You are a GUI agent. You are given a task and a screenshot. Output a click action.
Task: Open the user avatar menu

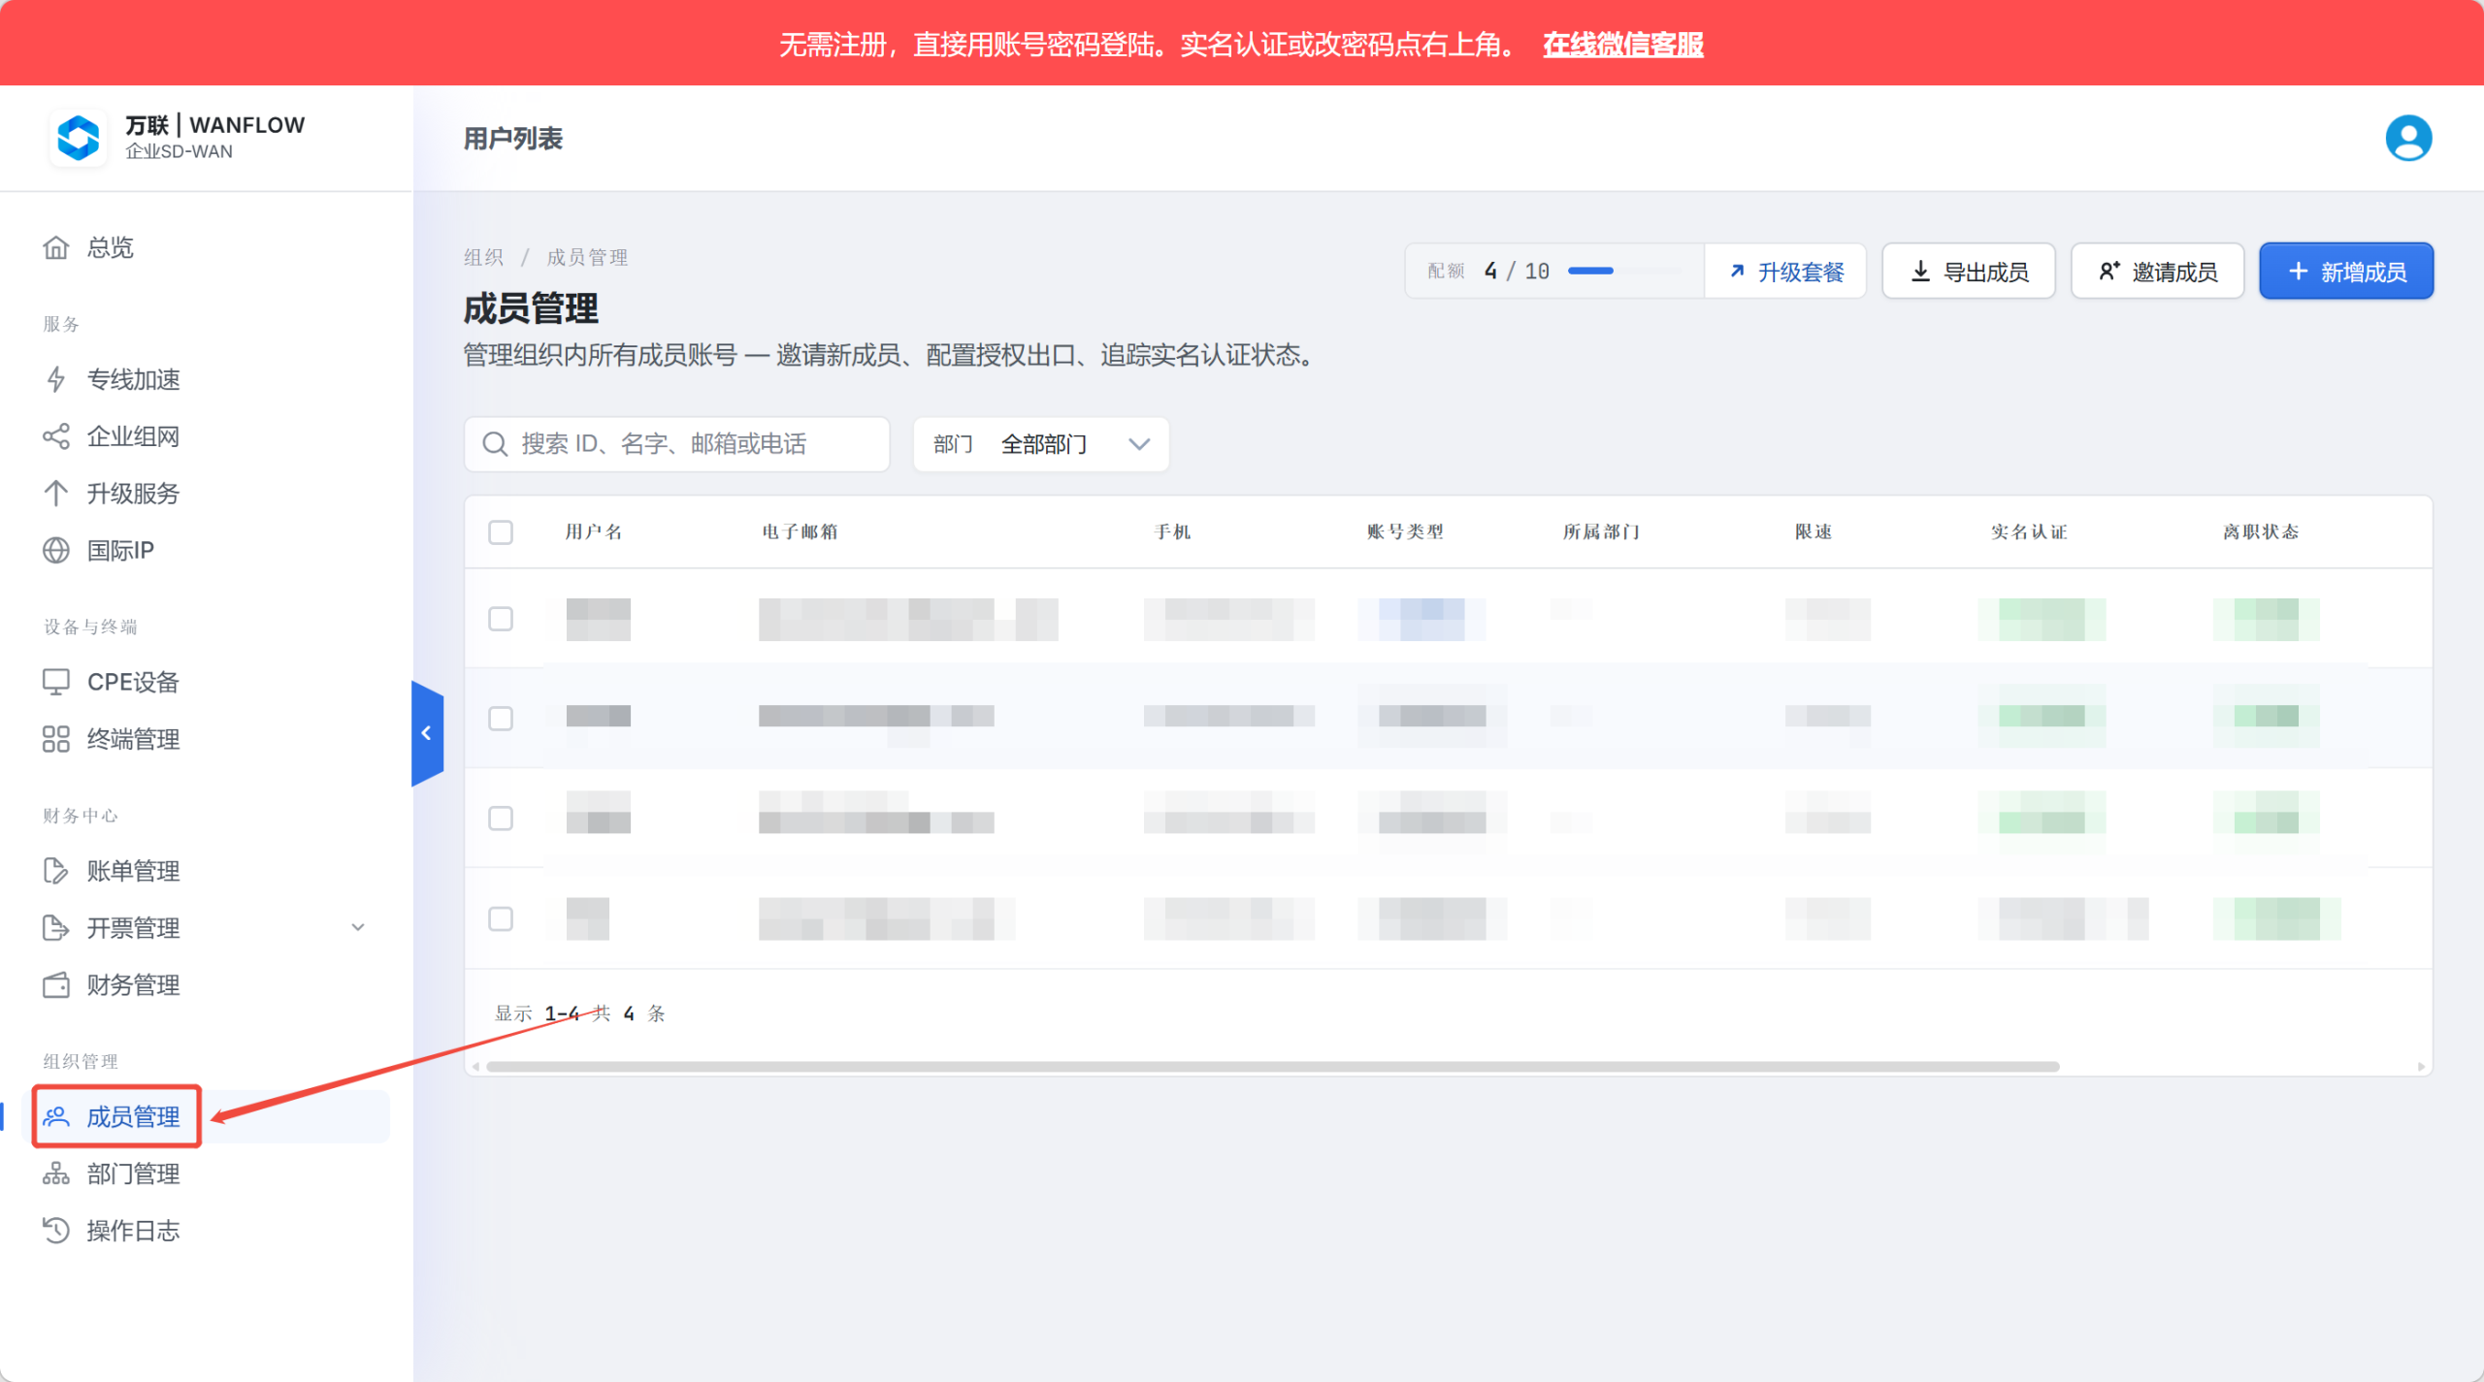click(2407, 138)
